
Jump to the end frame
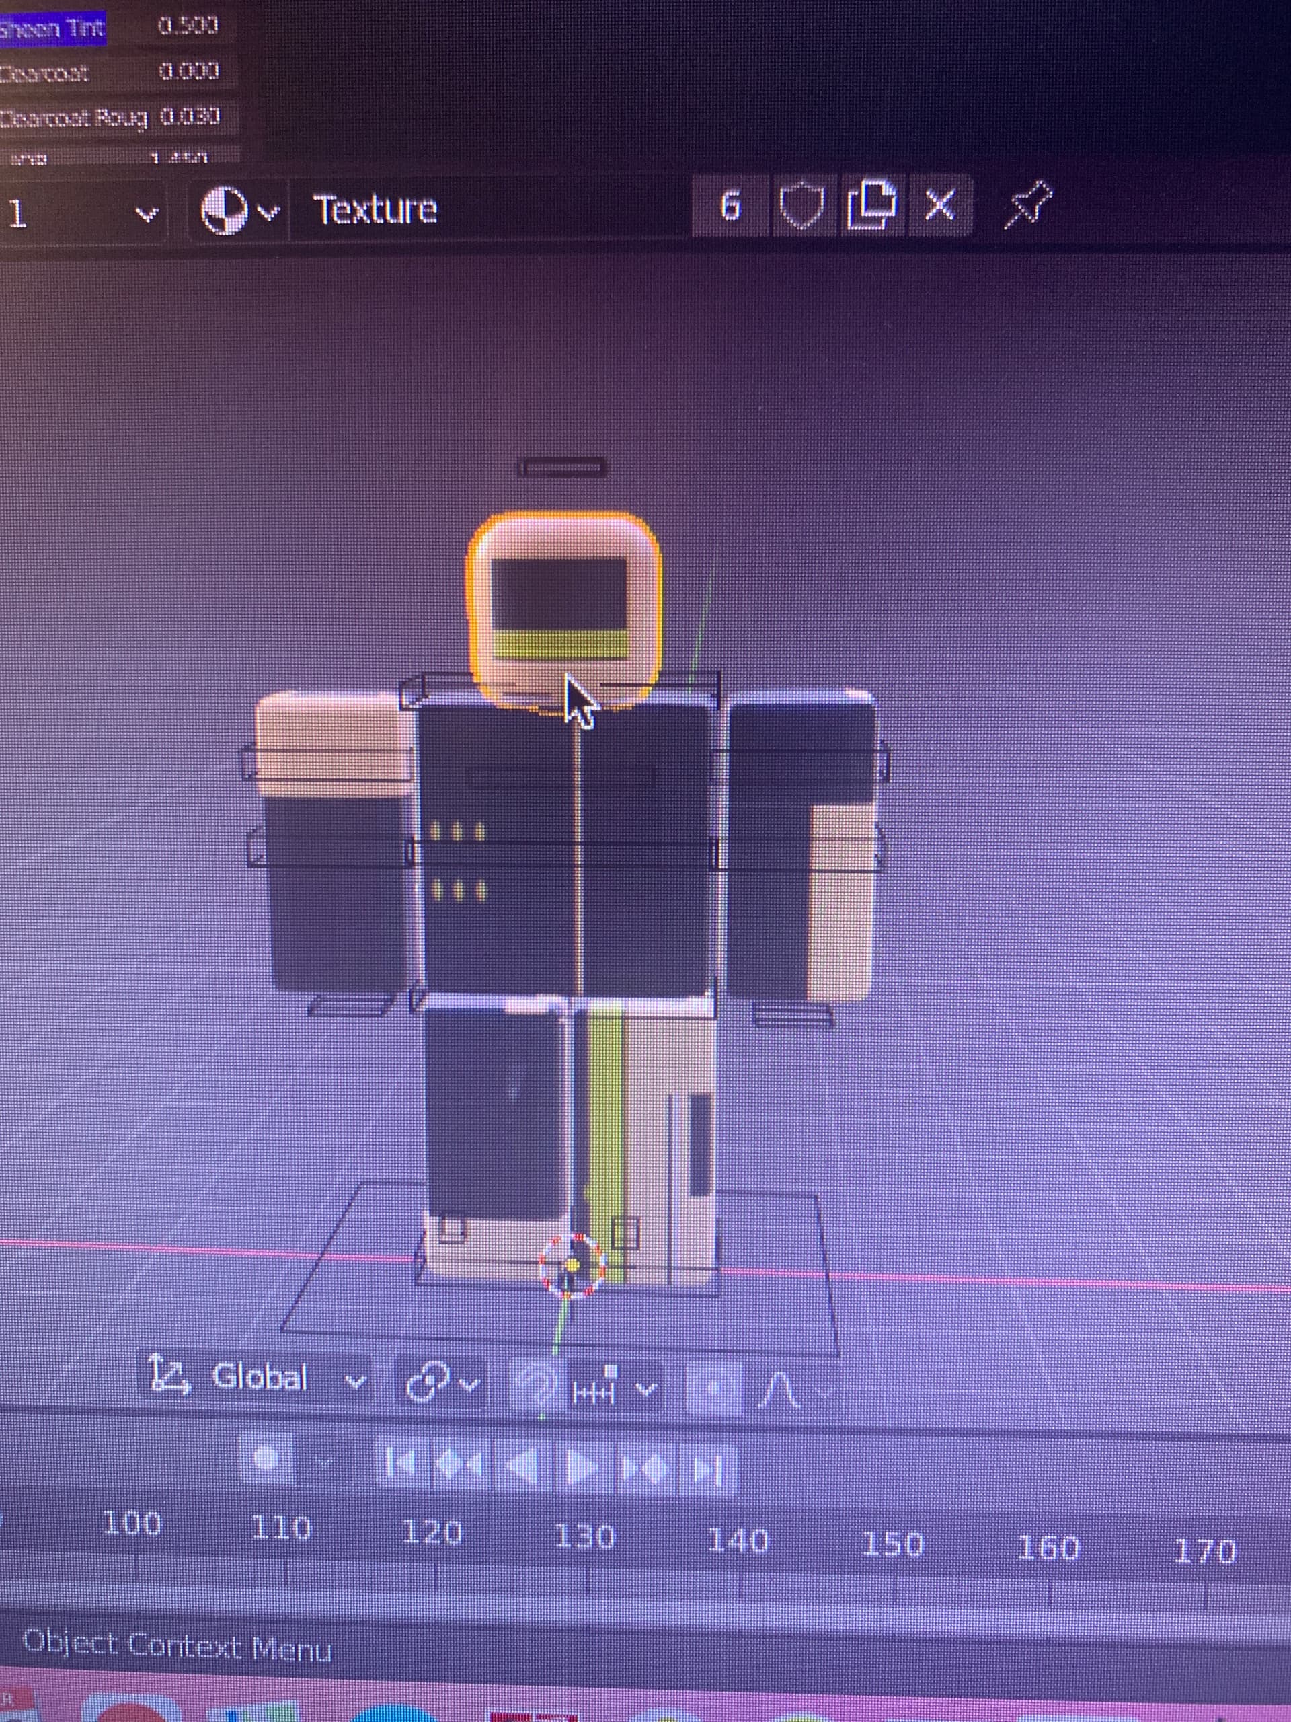coord(708,1470)
